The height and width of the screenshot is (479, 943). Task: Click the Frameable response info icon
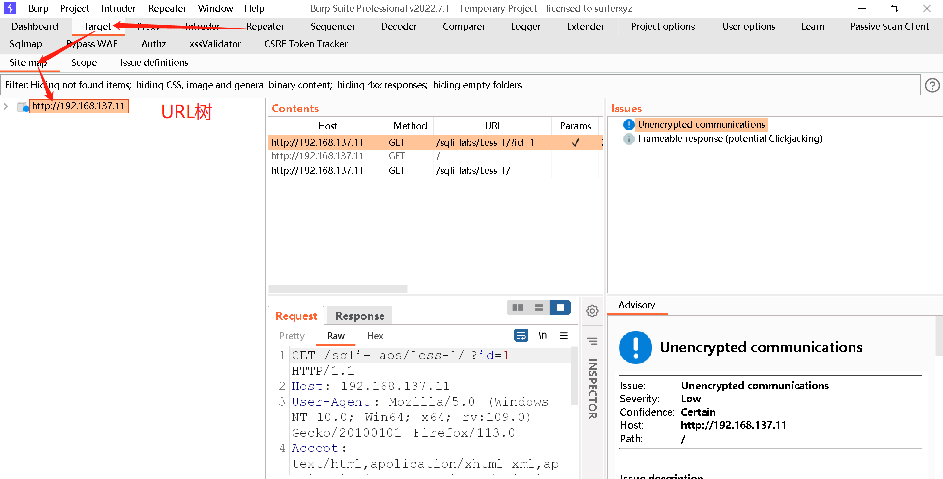tap(629, 139)
